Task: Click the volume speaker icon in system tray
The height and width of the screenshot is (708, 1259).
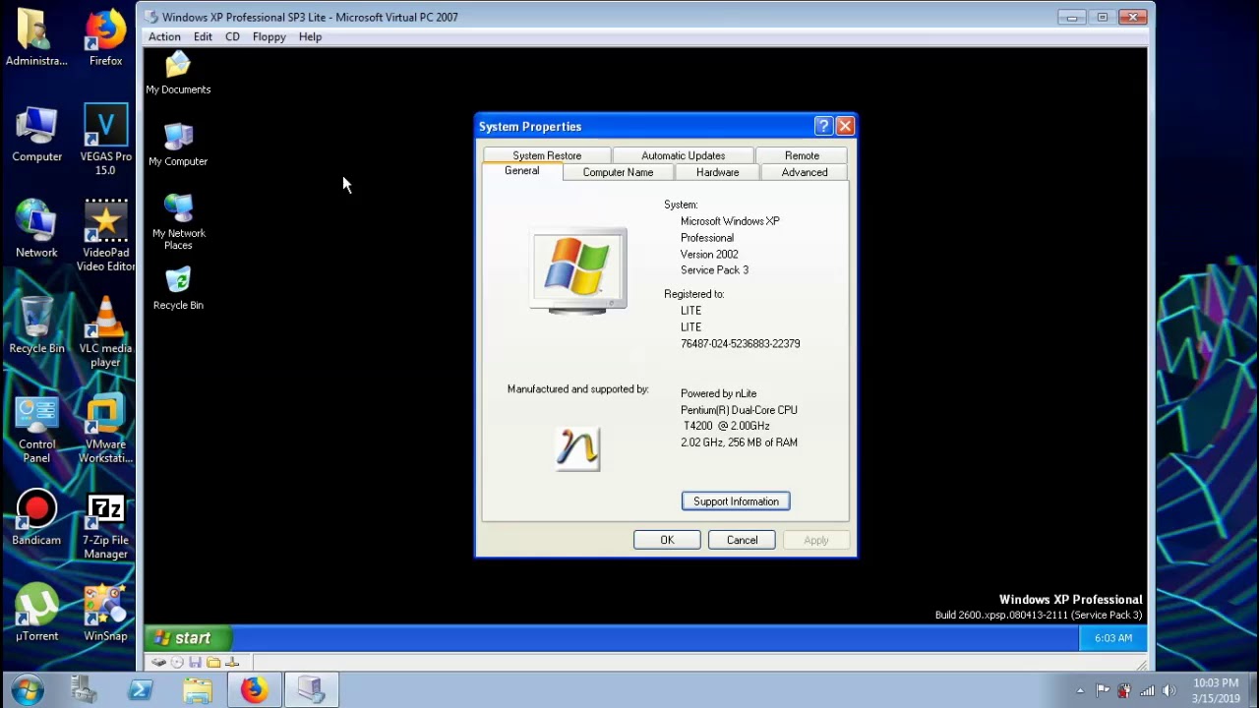Action: pos(1169,690)
